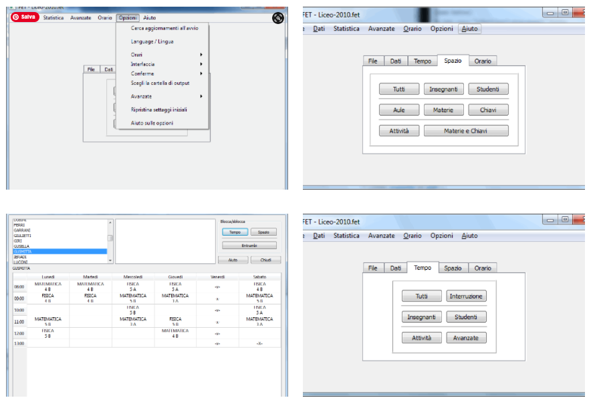Click the Interruzione button
593x402 pixels.
tap(466, 296)
